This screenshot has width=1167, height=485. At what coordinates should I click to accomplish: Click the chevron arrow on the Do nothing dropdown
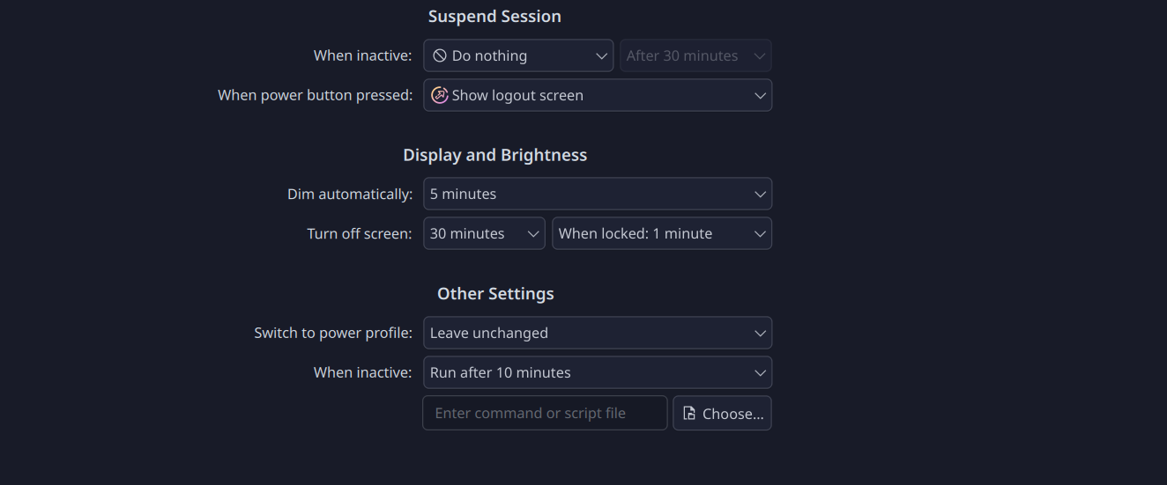(602, 55)
